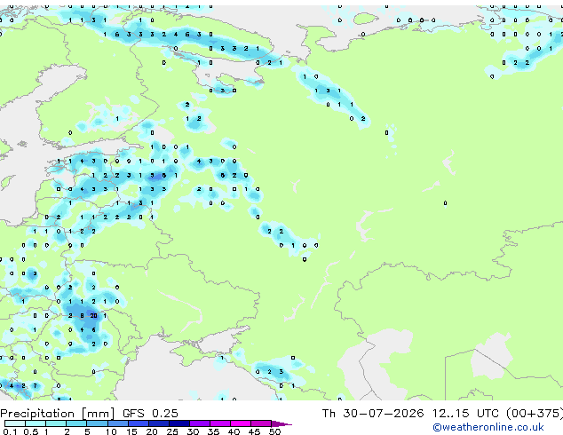
Task: Click the 35 to 40 mm legend swatch
Action: click(219, 423)
